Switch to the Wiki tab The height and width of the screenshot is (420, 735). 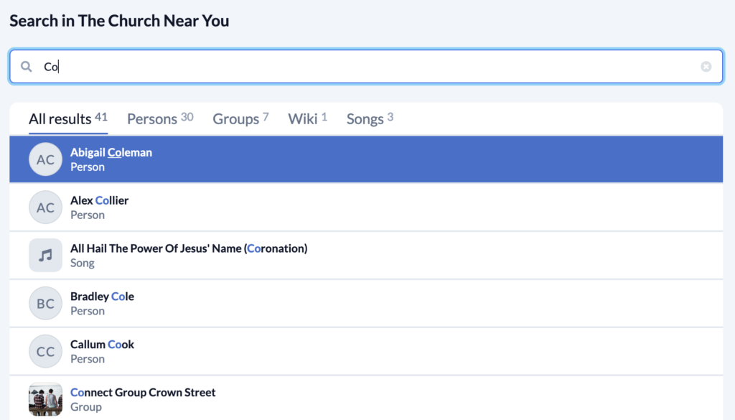point(307,118)
